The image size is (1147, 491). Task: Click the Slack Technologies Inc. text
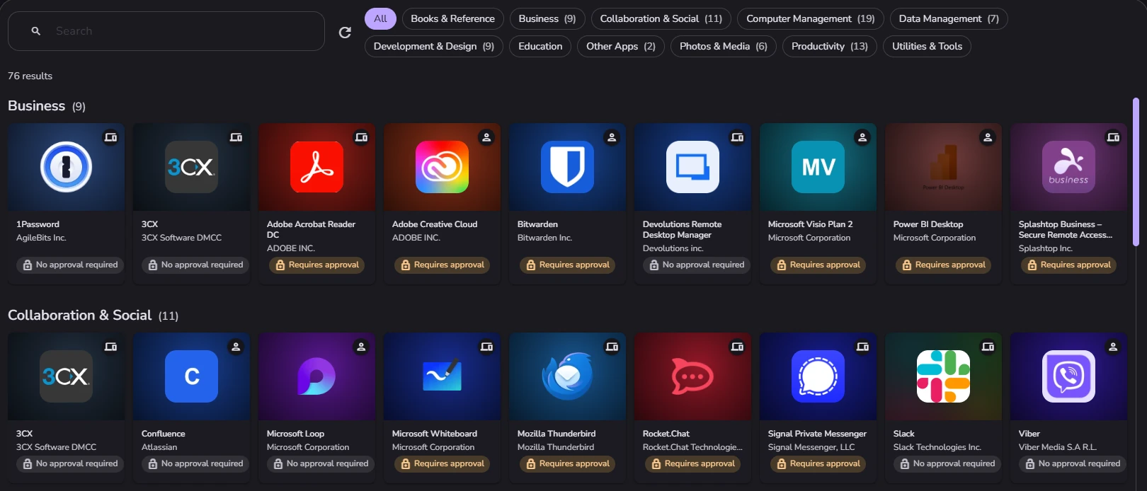point(937,447)
